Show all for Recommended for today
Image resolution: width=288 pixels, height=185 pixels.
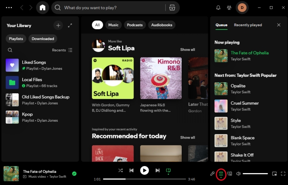click(187, 137)
